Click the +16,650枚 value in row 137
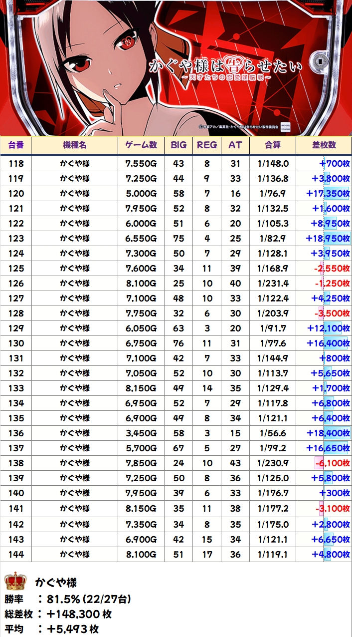 tap(328, 448)
